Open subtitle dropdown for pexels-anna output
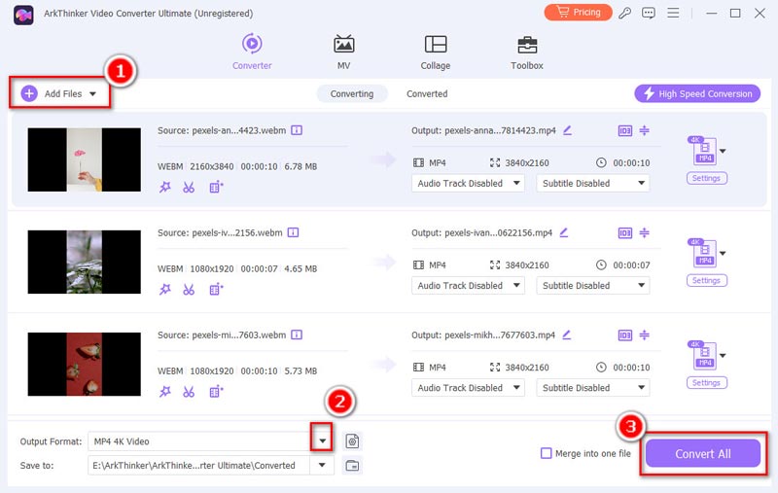 593,183
